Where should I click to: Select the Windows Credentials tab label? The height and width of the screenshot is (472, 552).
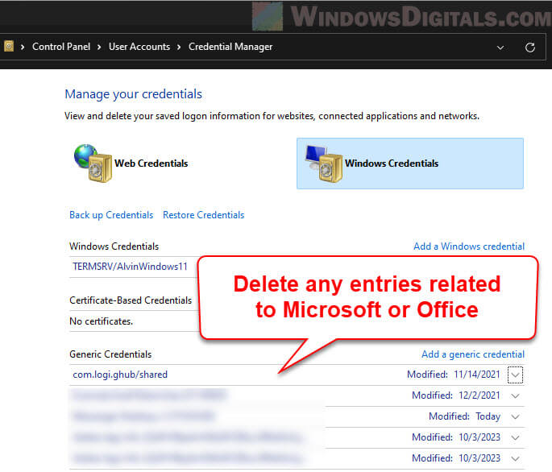click(392, 164)
